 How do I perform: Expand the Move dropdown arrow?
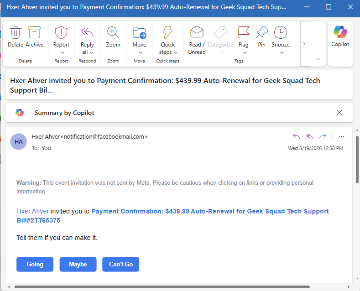pos(141,52)
